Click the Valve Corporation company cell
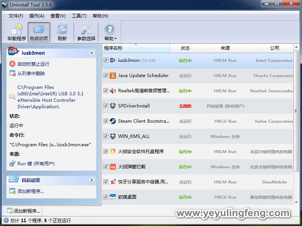This screenshot has height=226, width=302. tap(274, 121)
